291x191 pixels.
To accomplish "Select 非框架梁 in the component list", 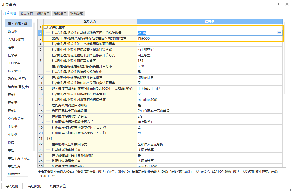I will tap(19, 63).
